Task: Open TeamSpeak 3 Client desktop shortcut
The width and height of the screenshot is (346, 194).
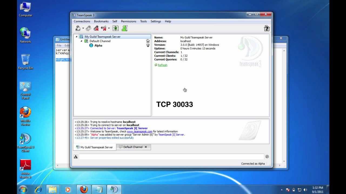Action: click(25, 143)
